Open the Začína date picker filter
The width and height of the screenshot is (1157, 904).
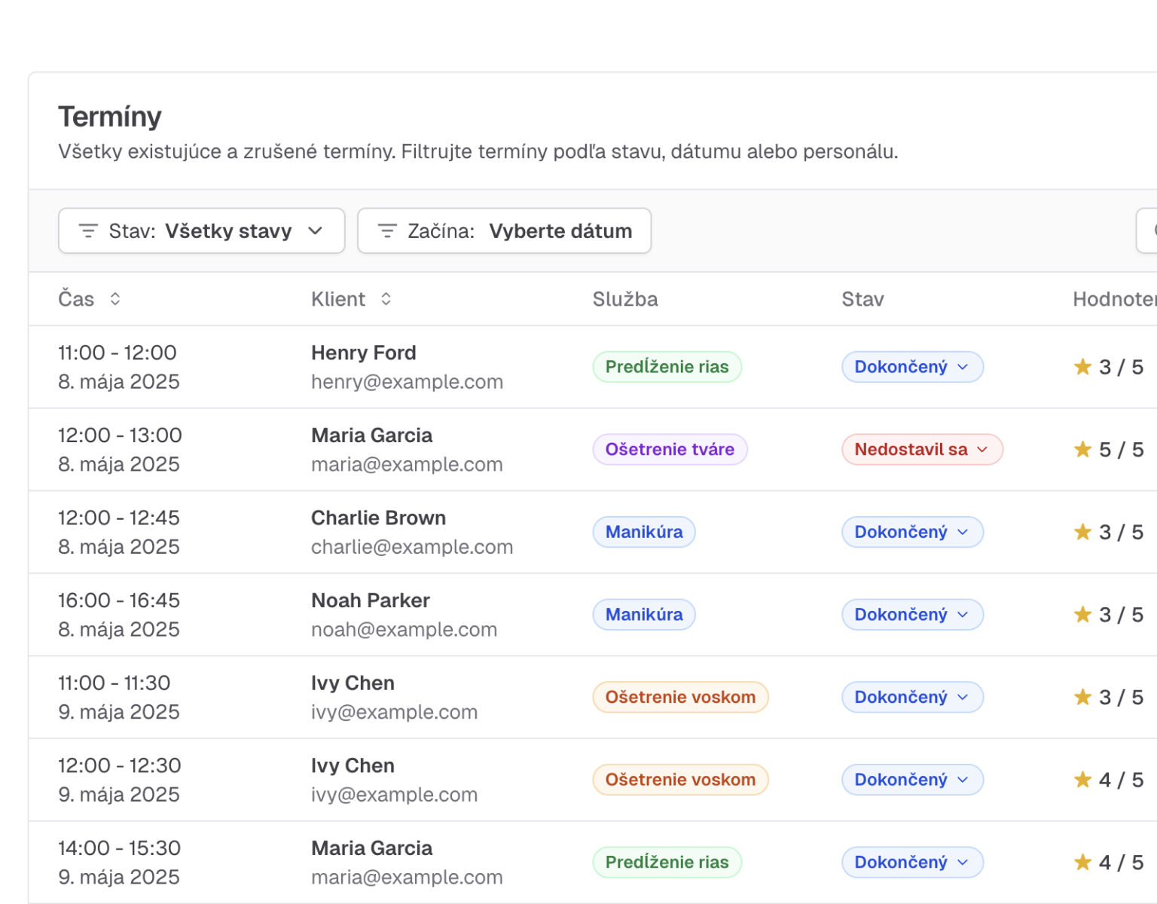click(x=504, y=231)
